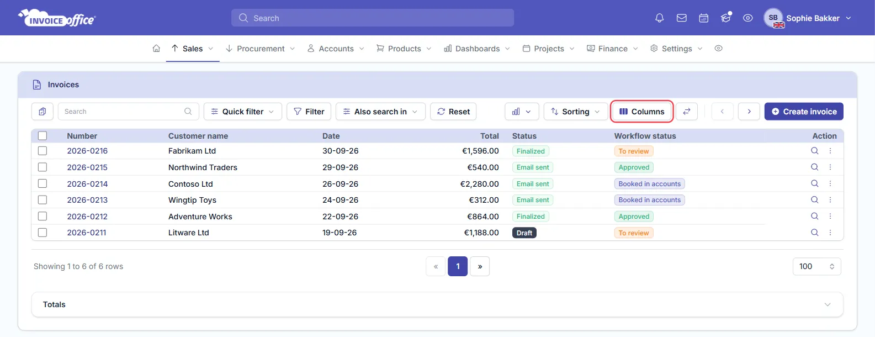Open more actions for invoice 2026-0216
The width and height of the screenshot is (875, 337).
click(x=830, y=151)
